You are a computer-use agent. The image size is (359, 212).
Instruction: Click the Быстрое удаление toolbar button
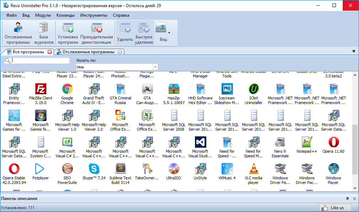144,33
